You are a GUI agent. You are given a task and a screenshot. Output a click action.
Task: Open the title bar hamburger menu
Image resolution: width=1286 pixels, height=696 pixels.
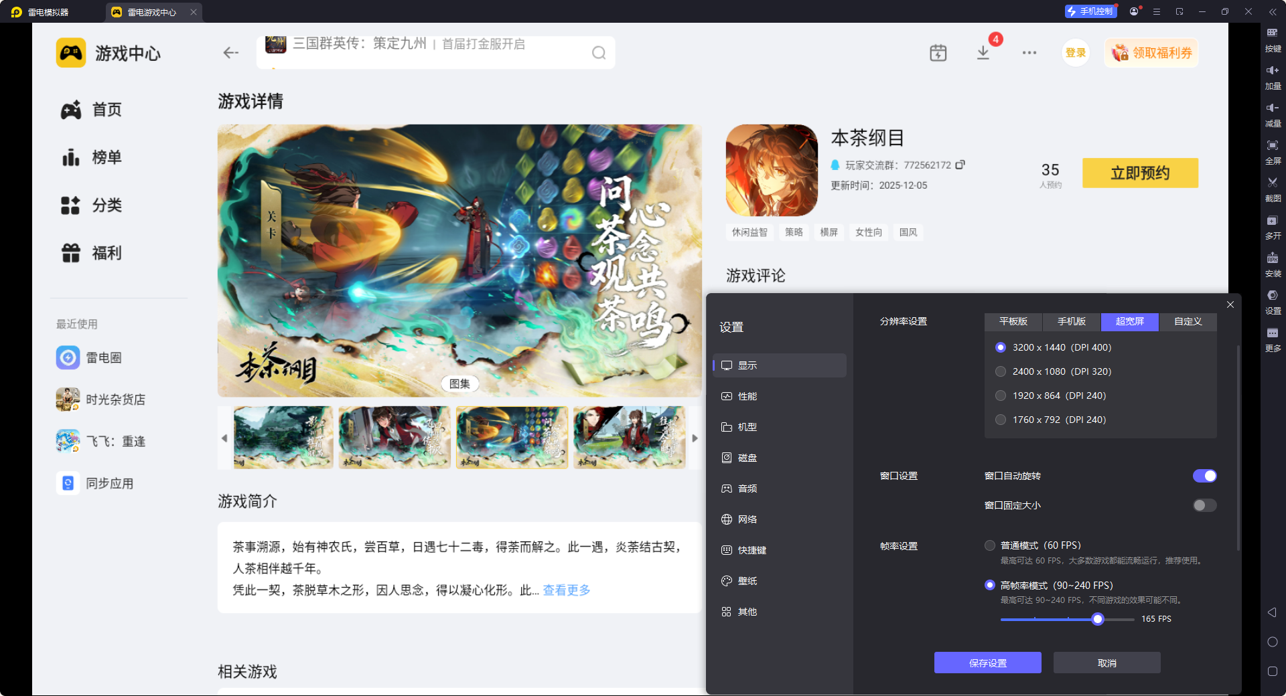1157,11
